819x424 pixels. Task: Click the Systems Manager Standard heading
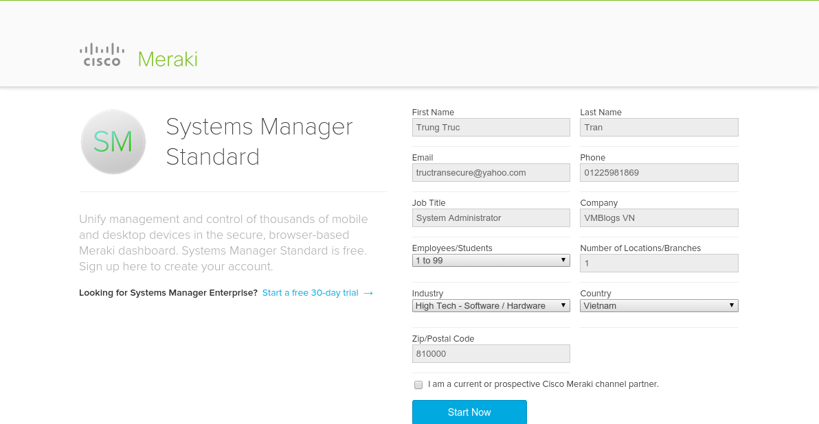259,141
